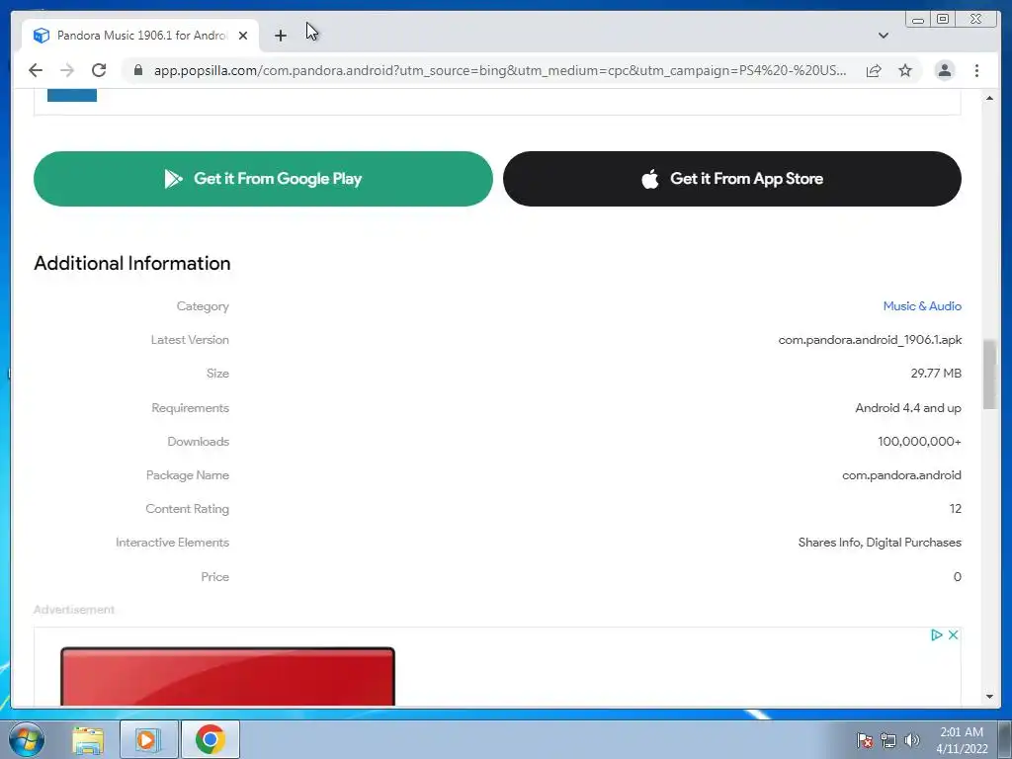
Task: Close the Pandora Music tab
Action: tap(243, 36)
